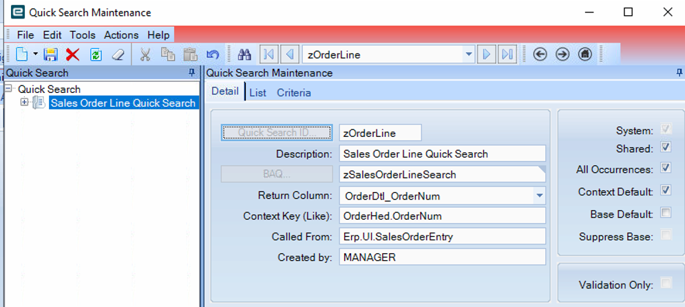Open the New icon's dropdown arrow

35,54
